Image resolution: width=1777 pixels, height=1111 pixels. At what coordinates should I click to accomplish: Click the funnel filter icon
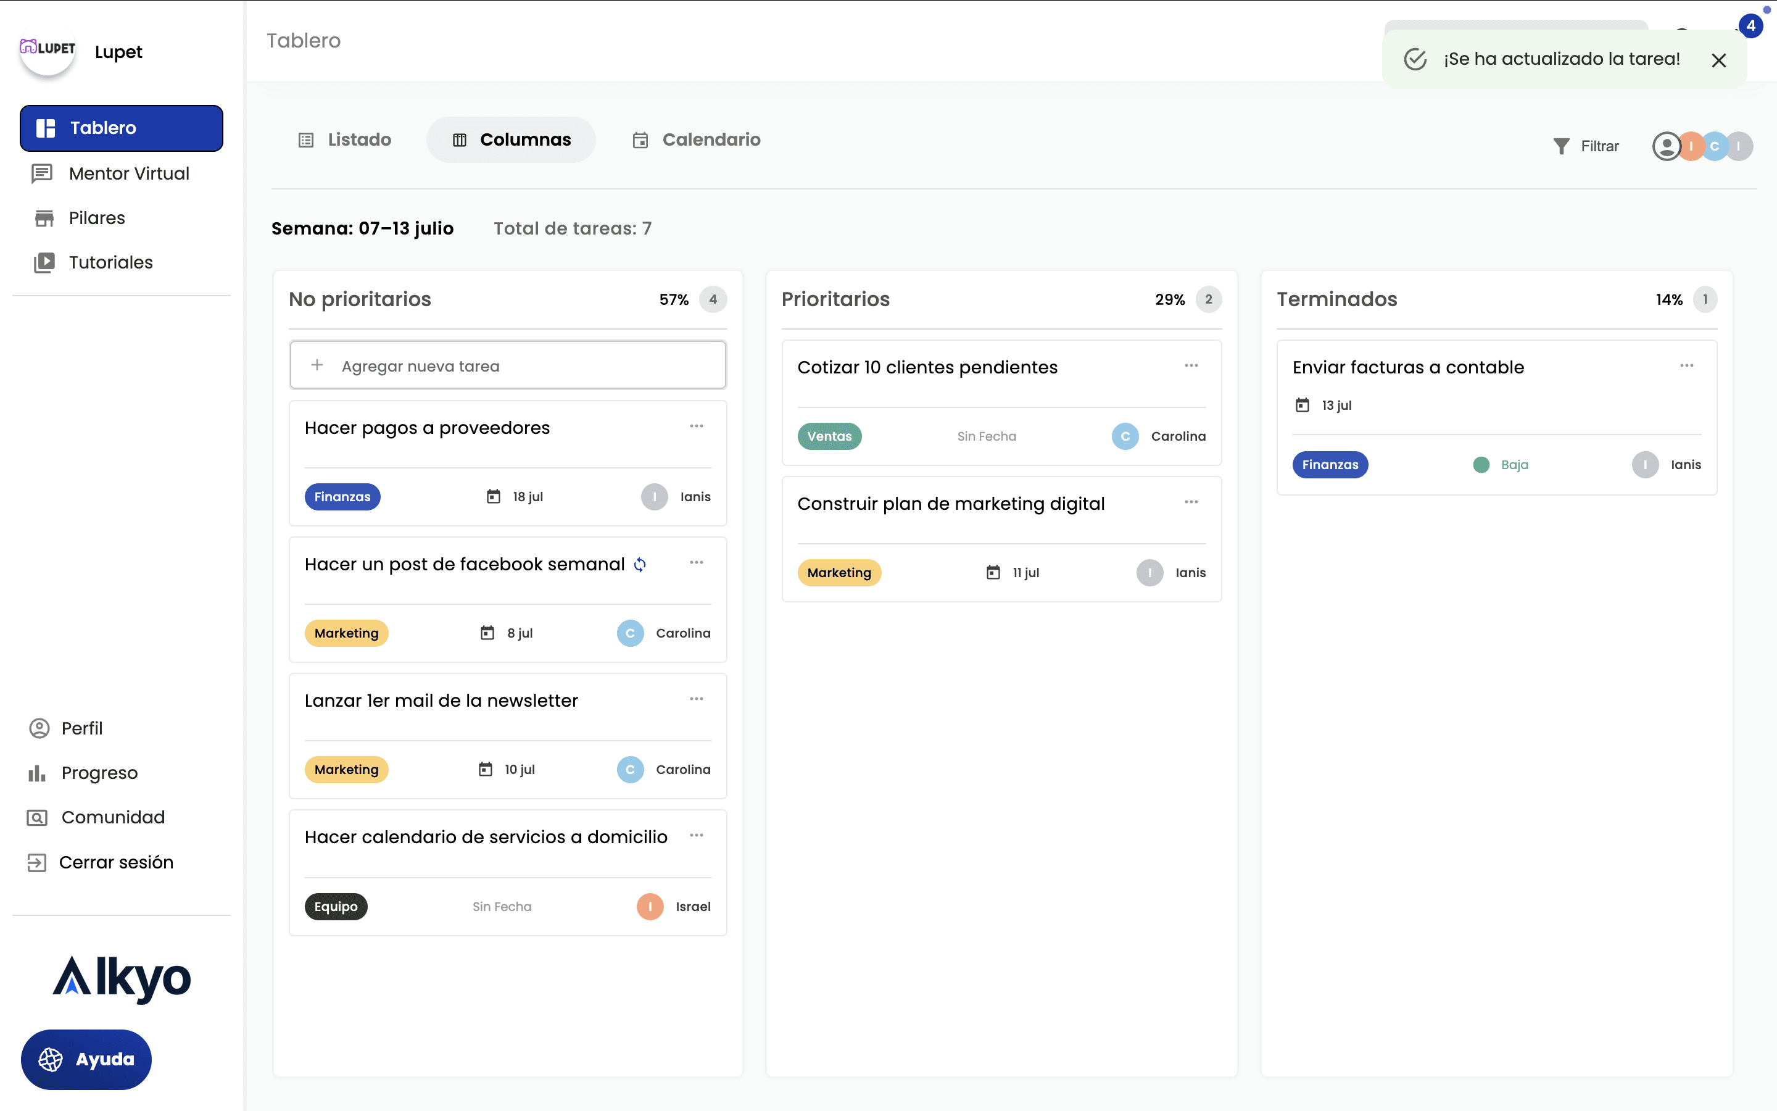pyautogui.click(x=1561, y=146)
